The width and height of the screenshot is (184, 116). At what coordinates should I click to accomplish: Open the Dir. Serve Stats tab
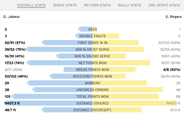tap(164, 5)
